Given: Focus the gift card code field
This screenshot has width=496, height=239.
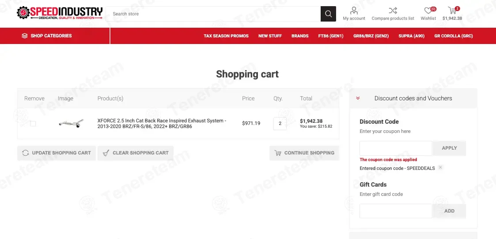Looking at the screenshot, I should tap(396, 211).
